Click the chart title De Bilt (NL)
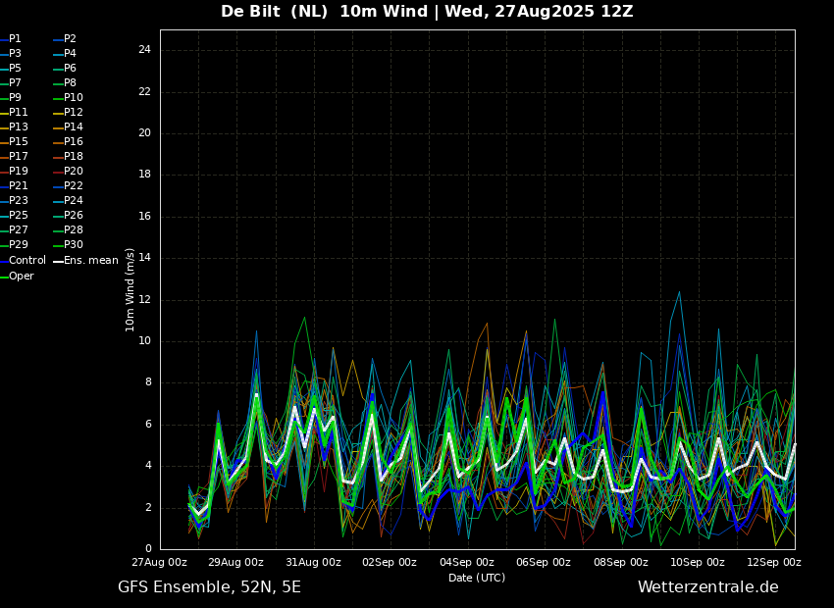 (275, 11)
